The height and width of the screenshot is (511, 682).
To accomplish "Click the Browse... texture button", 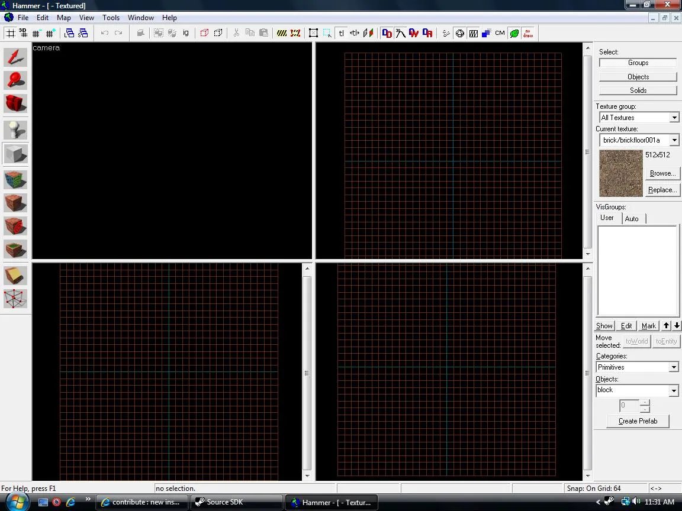I will [662, 173].
